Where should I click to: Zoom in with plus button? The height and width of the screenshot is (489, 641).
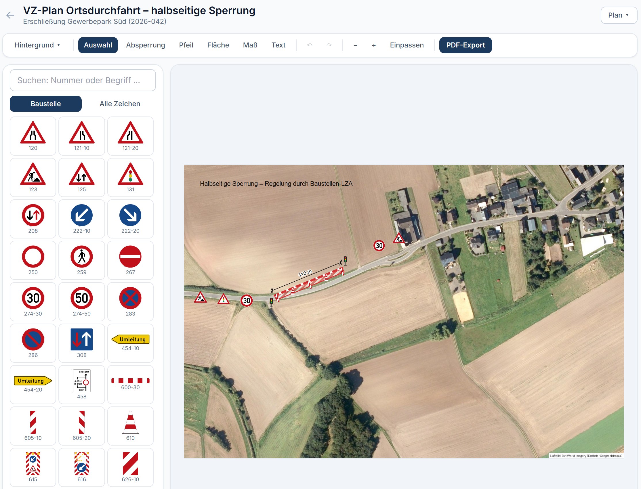tap(374, 45)
